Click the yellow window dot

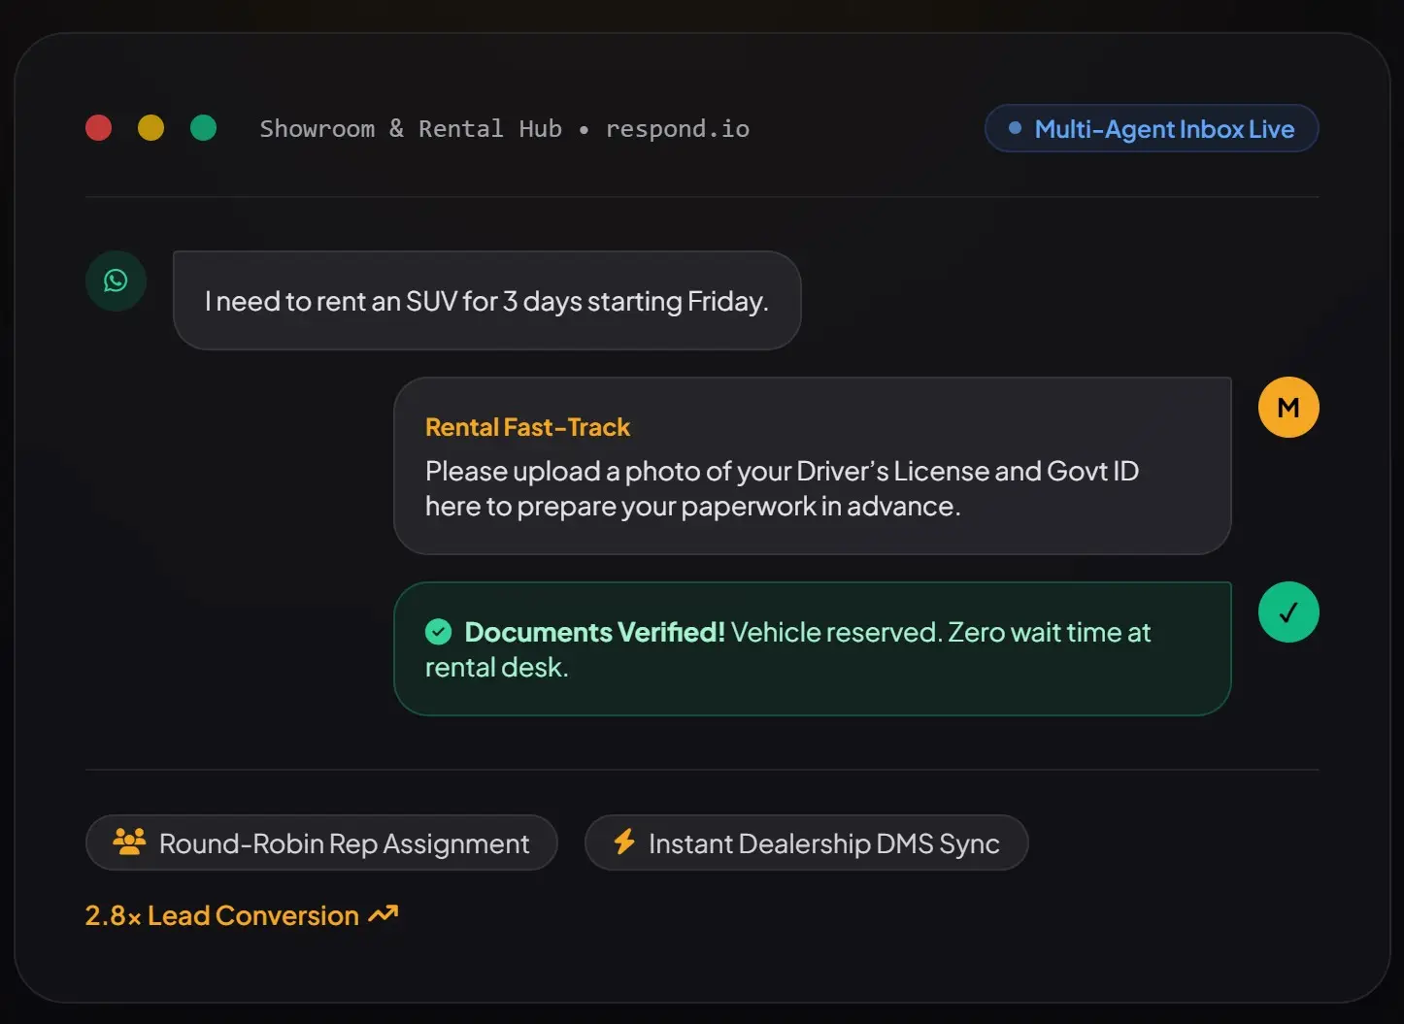click(x=150, y=128)
